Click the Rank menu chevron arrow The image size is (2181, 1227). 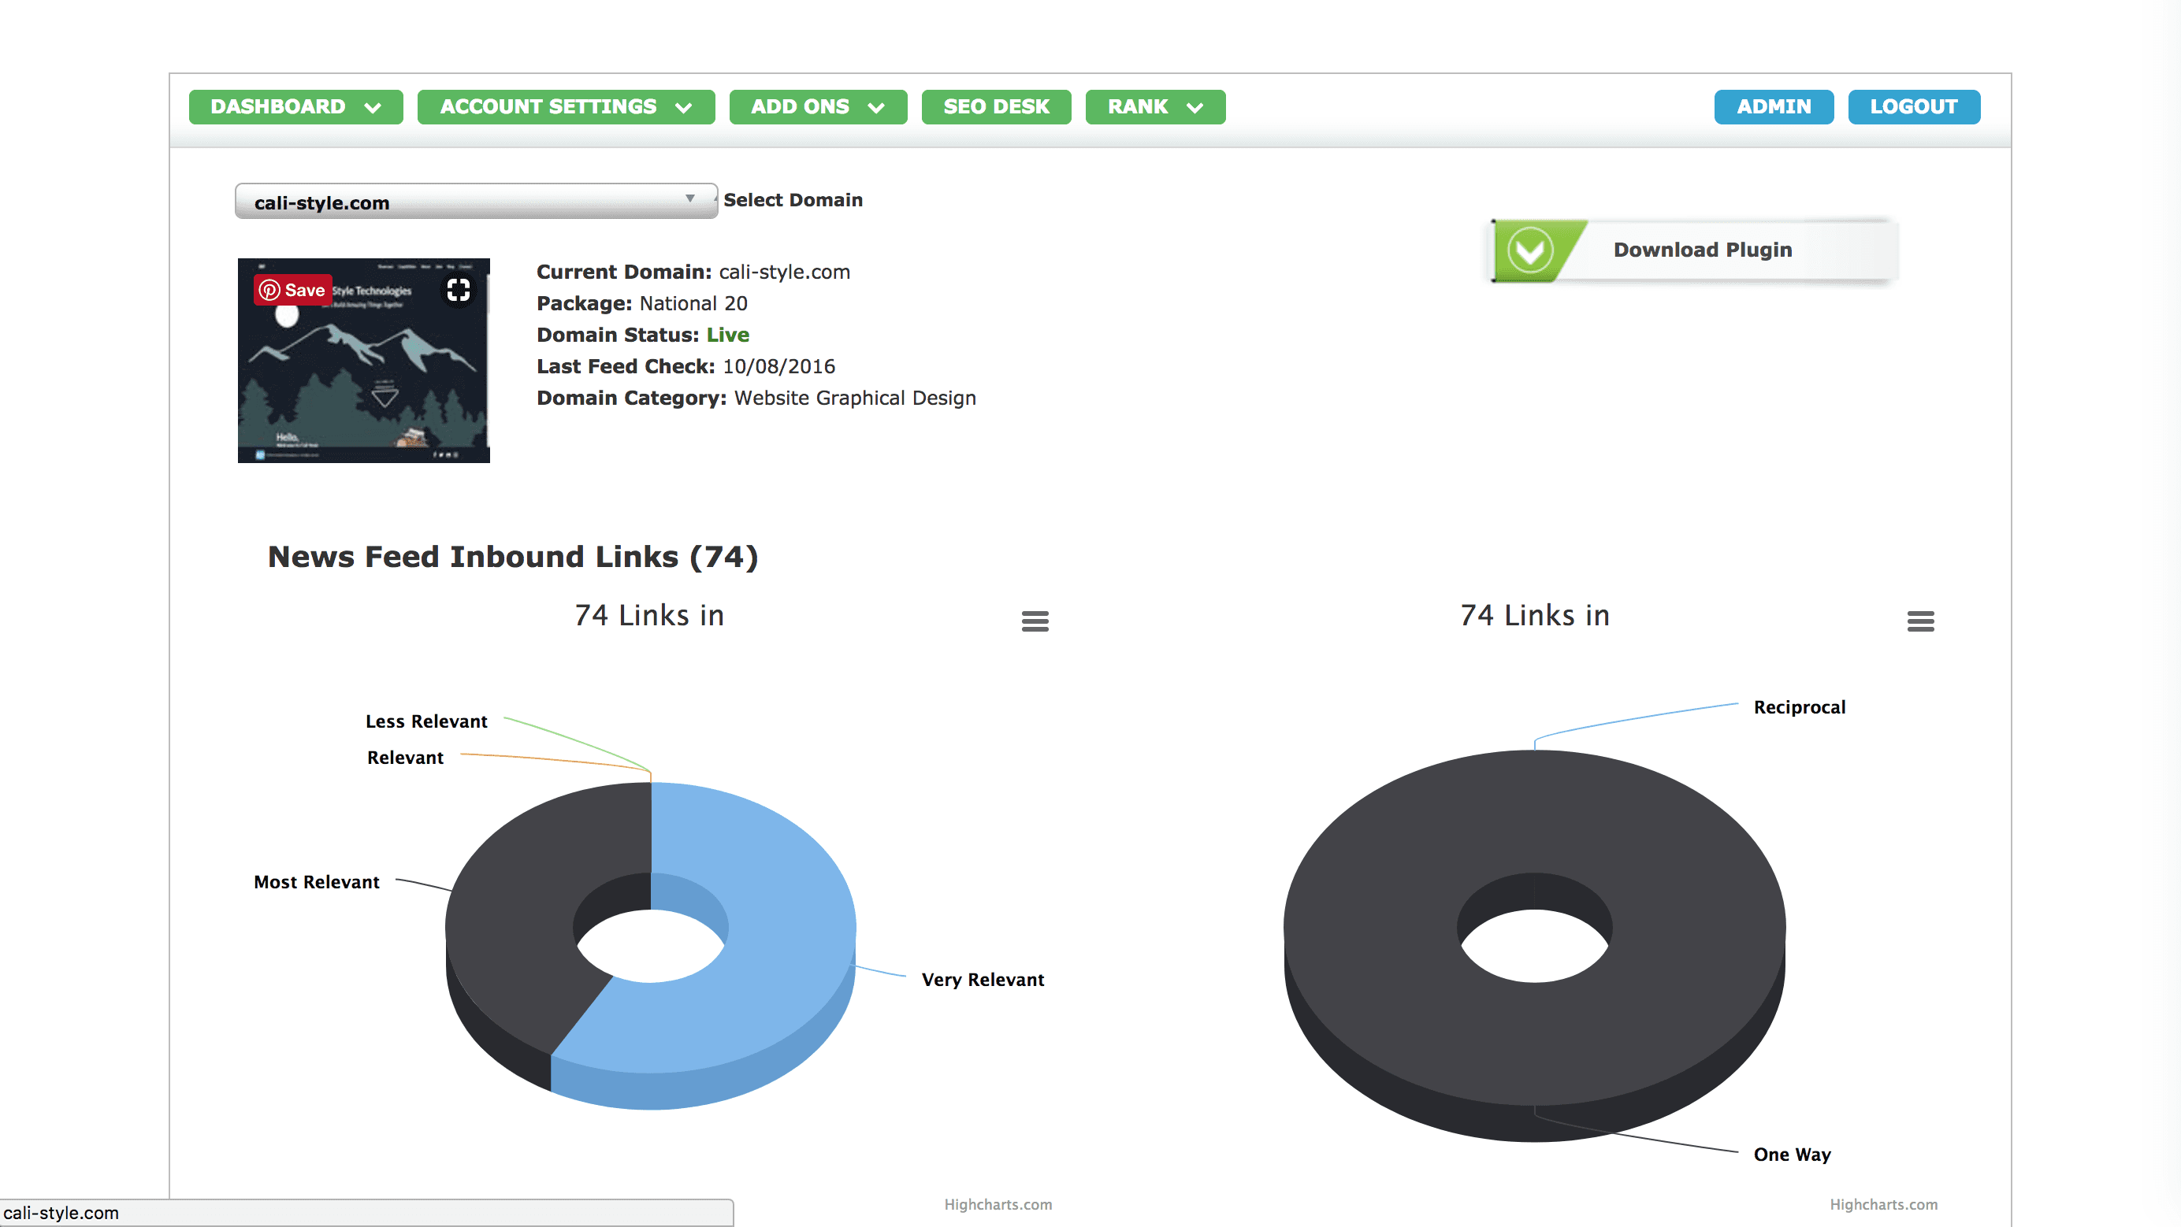tap(1195, 107)
